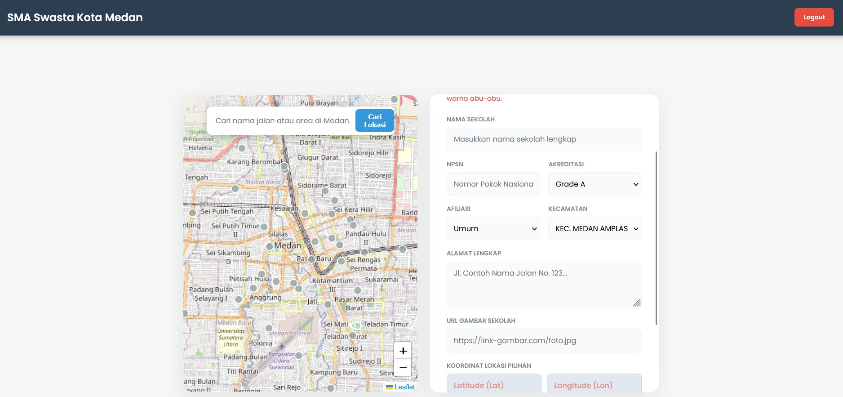Viewport: 843px width, 397px height.
Task: Select the map marker left of Anggrung
Action: (x=239, y=299)
